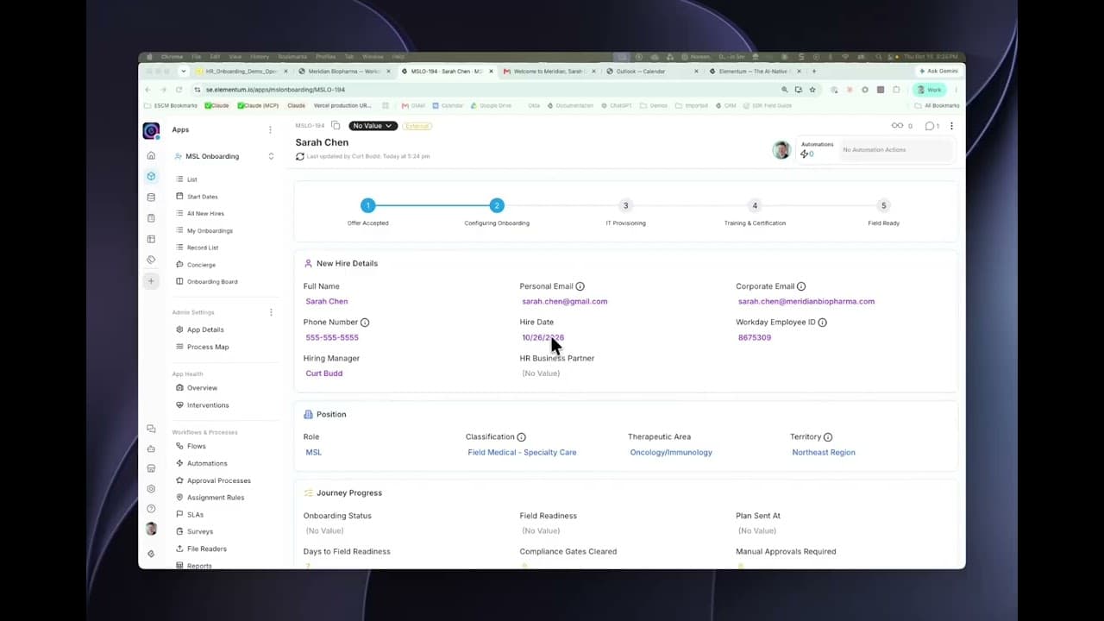Switch to the HR_Onboarding_Demo browser tab
This screenshot has height=621, width=1104.
[242, 72]
